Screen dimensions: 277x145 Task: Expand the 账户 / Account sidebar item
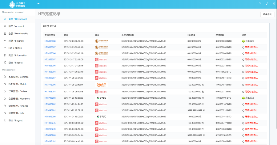click(x=16, y=26)
